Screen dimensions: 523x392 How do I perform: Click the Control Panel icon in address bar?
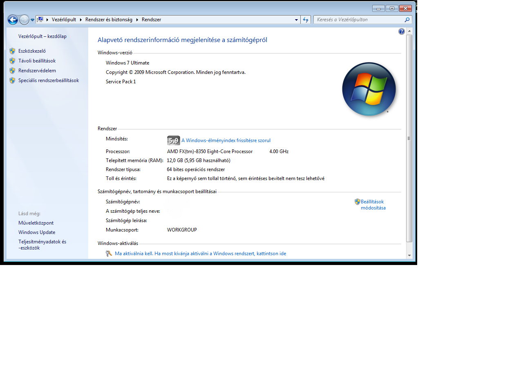(x=40, y=19)
